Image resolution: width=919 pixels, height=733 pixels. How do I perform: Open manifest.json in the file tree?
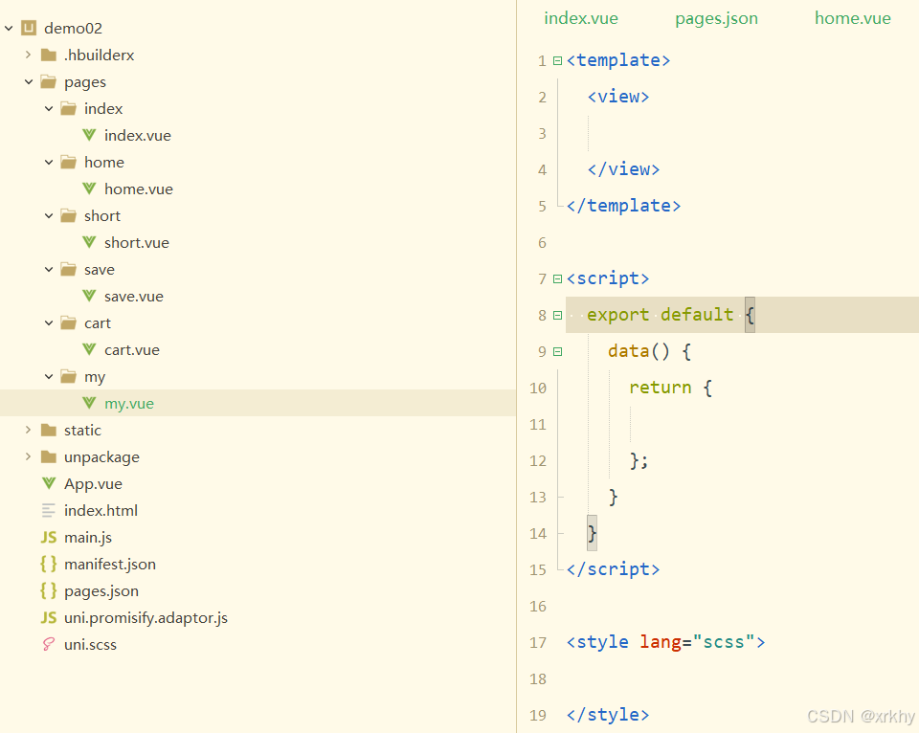click(110, 565)
